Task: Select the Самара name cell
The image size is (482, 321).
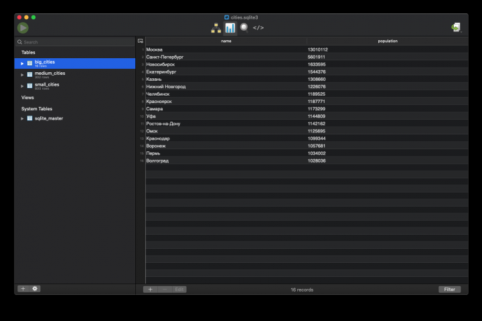Action: pos(226,109)
